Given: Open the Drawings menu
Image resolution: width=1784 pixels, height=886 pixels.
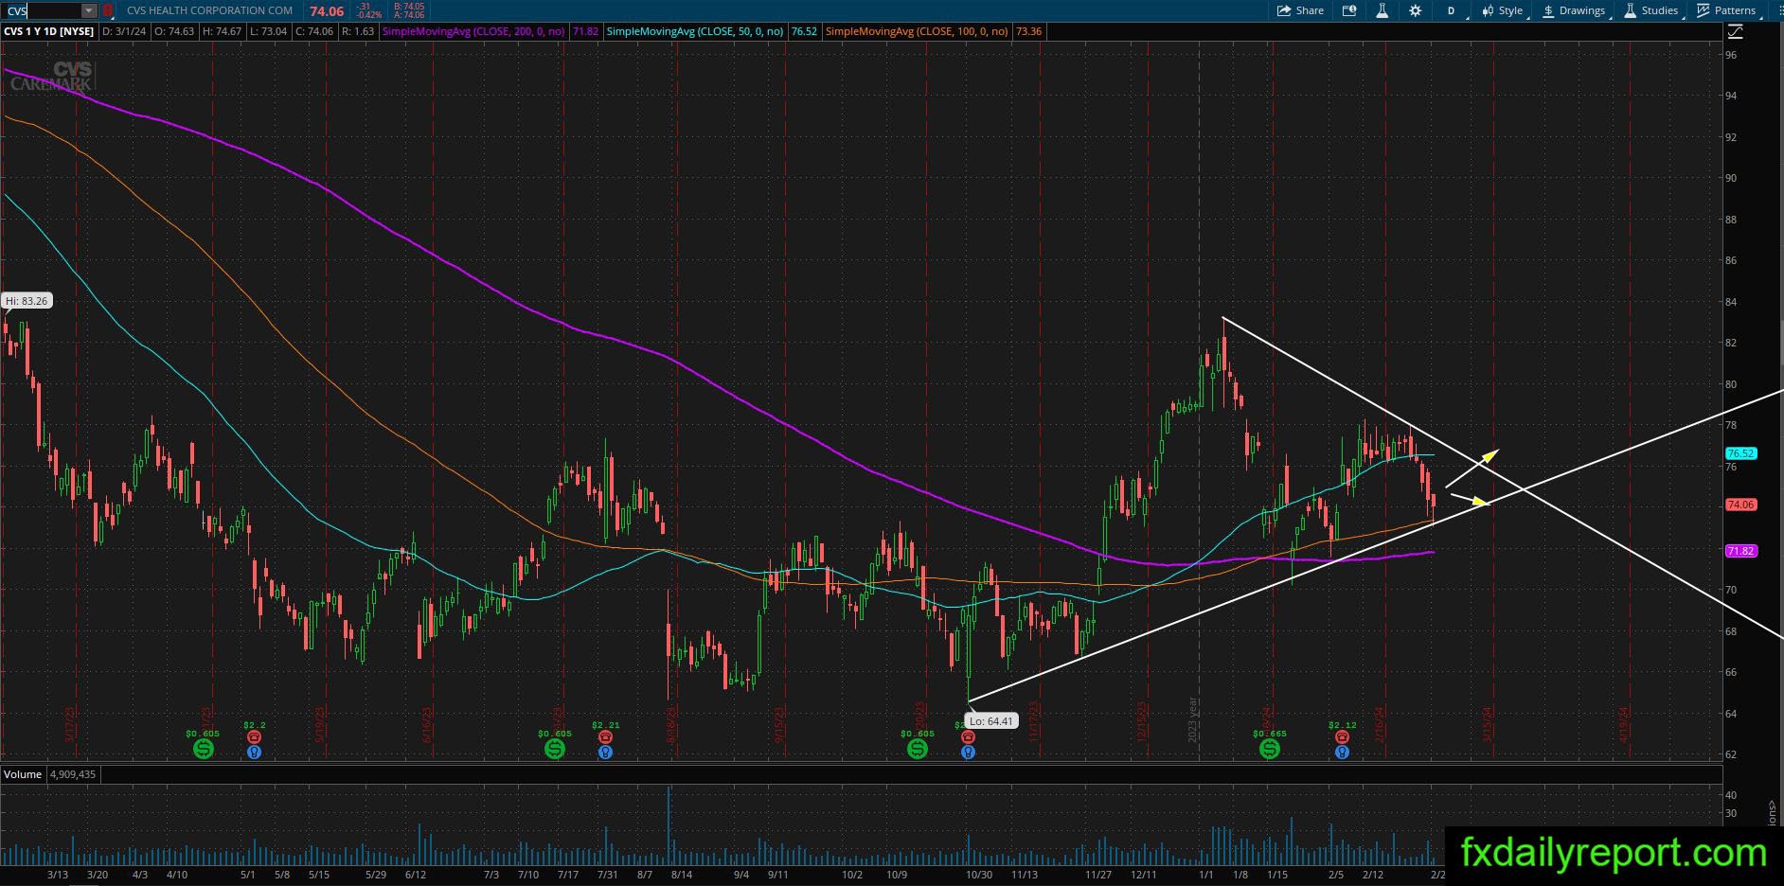Looking at the screenshot, I should click(x=1574, y=10).
